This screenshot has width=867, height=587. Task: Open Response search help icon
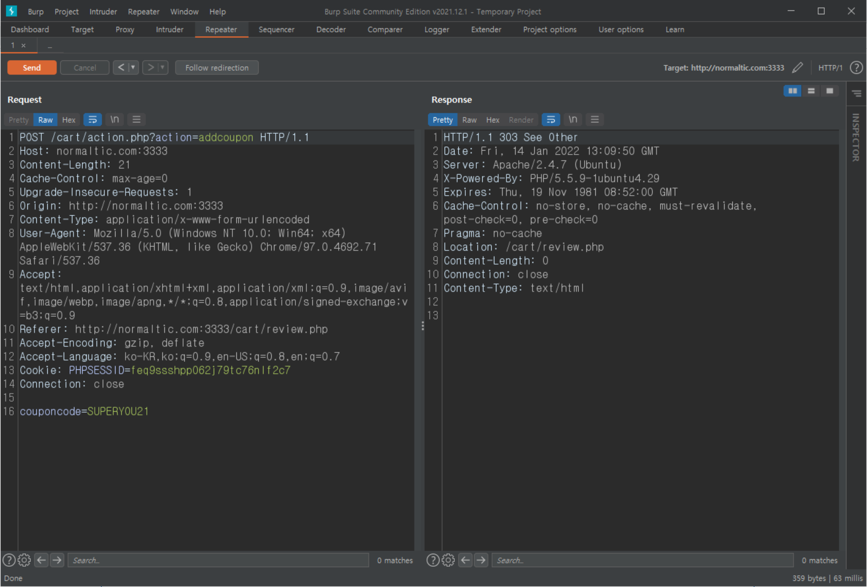pos(433,560)
